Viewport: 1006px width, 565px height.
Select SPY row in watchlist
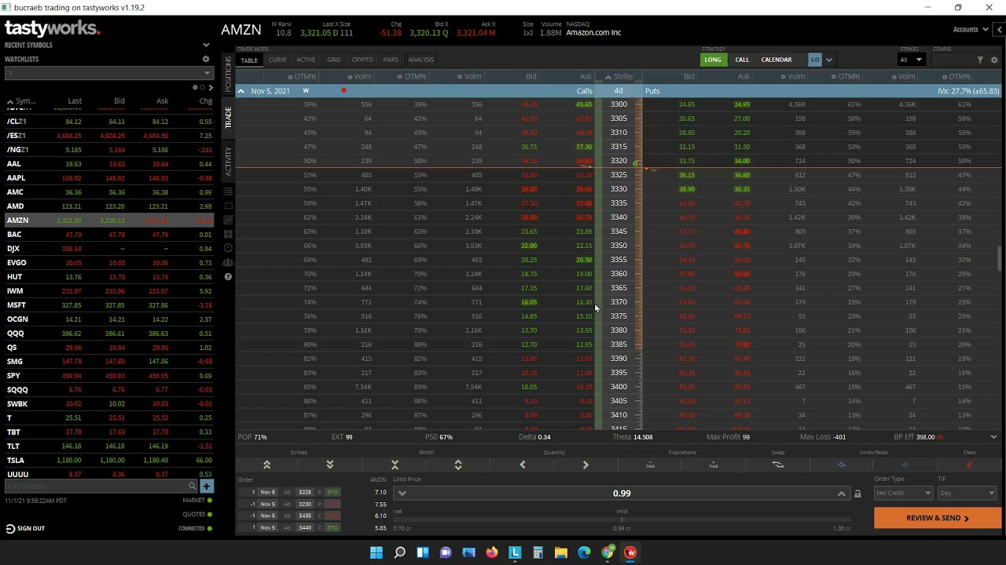[109, 376]
